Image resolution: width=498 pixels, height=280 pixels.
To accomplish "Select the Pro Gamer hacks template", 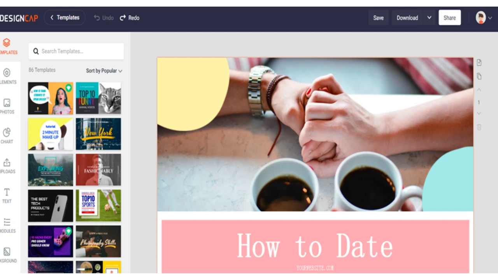I will (x=51, y=241).
